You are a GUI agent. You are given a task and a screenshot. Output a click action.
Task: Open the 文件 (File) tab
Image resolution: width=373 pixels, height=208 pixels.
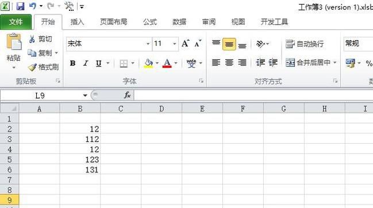point(16,22)
